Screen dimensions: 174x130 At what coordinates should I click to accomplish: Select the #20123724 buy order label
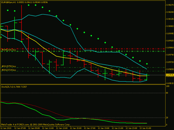9,70
